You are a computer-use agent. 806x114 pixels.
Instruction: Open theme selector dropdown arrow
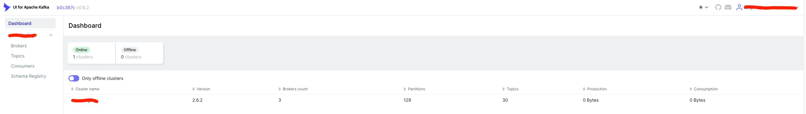pos(707,7)
